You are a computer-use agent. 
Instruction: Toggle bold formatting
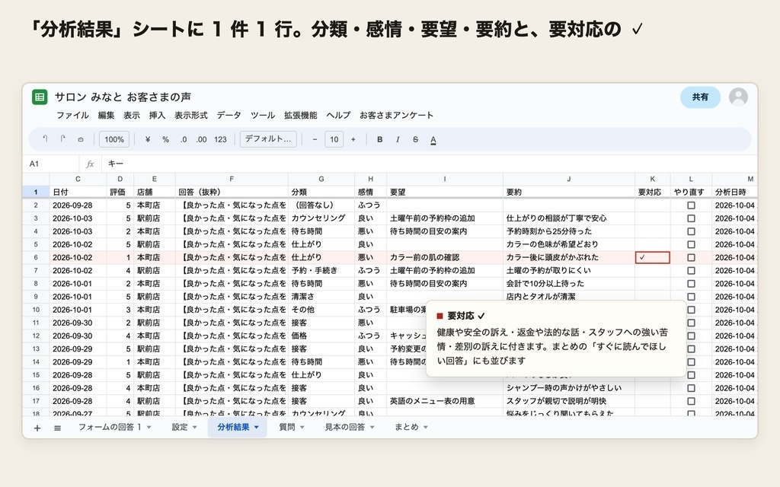[379, 140]
